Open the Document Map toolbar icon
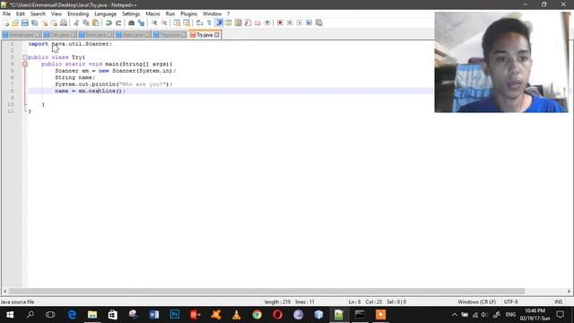574x323 pixels. click(238, 22)
